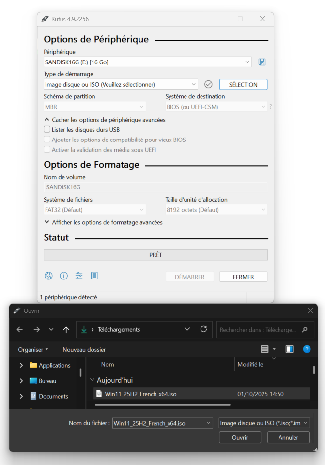
Task: Toggle the preview pane icon
Action: [x=289, y=349]
